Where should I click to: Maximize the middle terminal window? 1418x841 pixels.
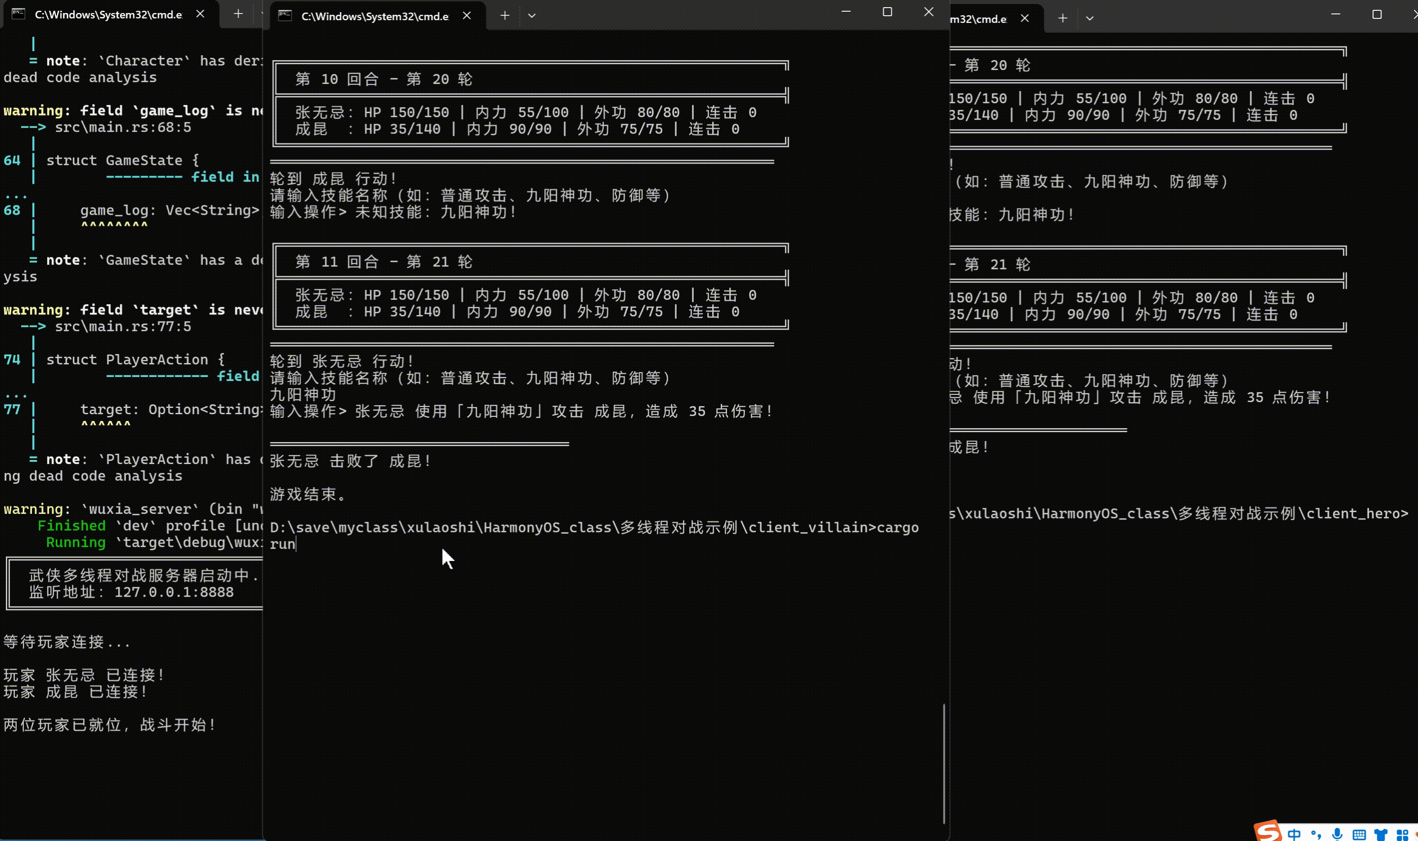(x=887, y=12)
